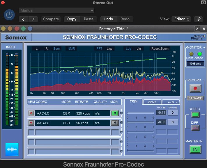Monitor the 320 kbps codec speaker button
Image resolution: width=207 pixels, height=168 pixels.
click(x=115, y=113)
